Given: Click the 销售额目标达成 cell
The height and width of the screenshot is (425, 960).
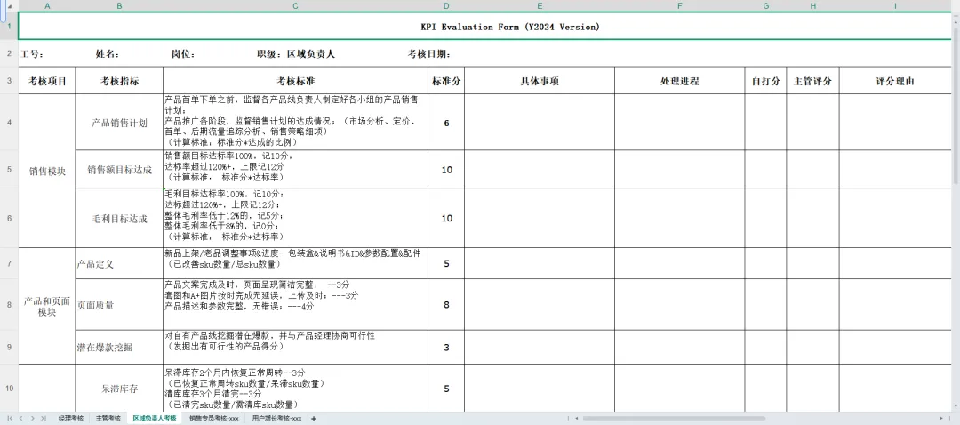Looking at the screenshot, I should pos(119,170).
